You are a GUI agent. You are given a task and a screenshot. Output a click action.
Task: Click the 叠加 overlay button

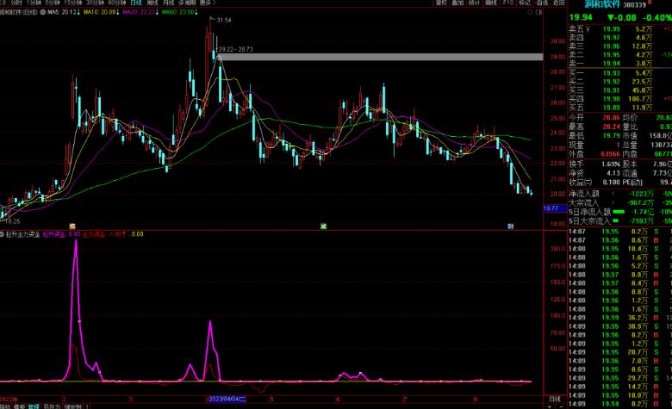coord(457,3)
